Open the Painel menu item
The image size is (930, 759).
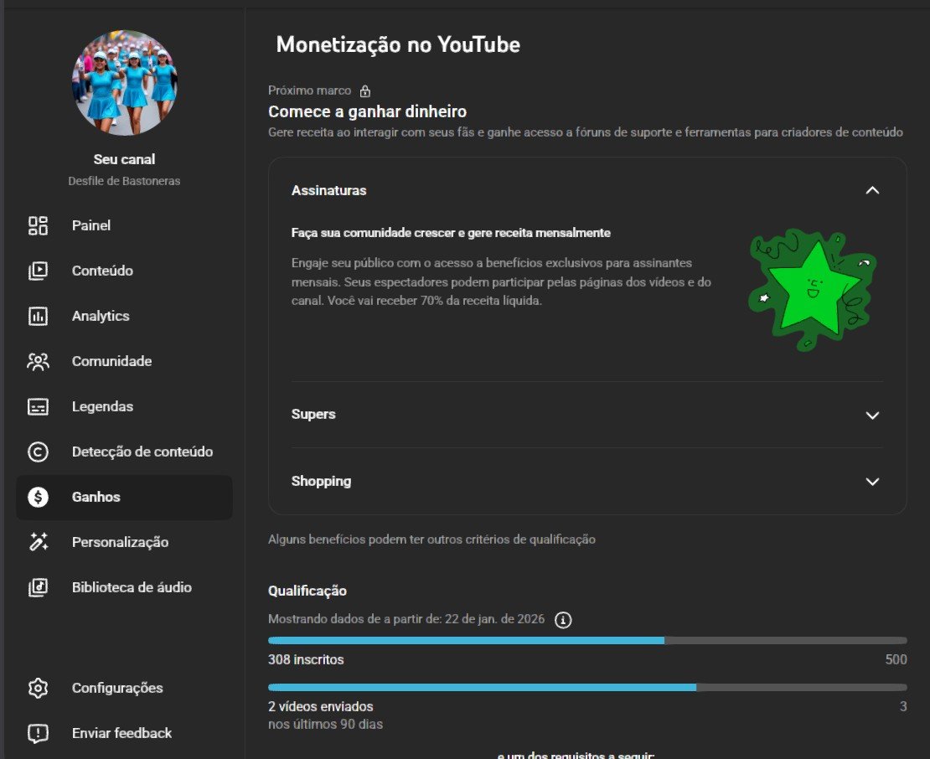coord(90,225)
